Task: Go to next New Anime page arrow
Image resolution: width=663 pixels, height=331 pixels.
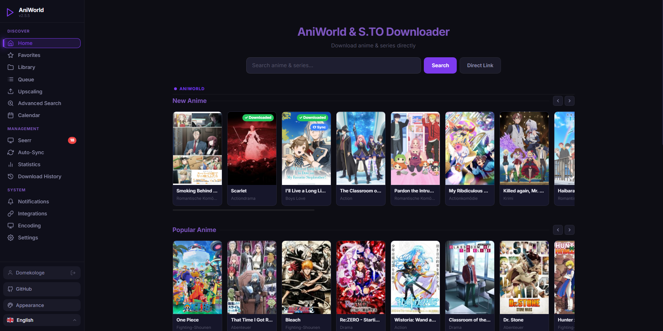Action: [x=570, y=101]
